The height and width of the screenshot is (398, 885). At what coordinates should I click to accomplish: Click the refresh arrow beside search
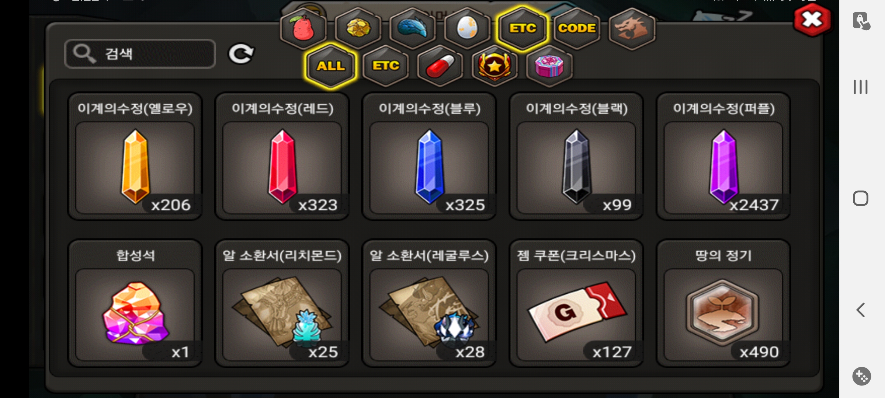241,54
